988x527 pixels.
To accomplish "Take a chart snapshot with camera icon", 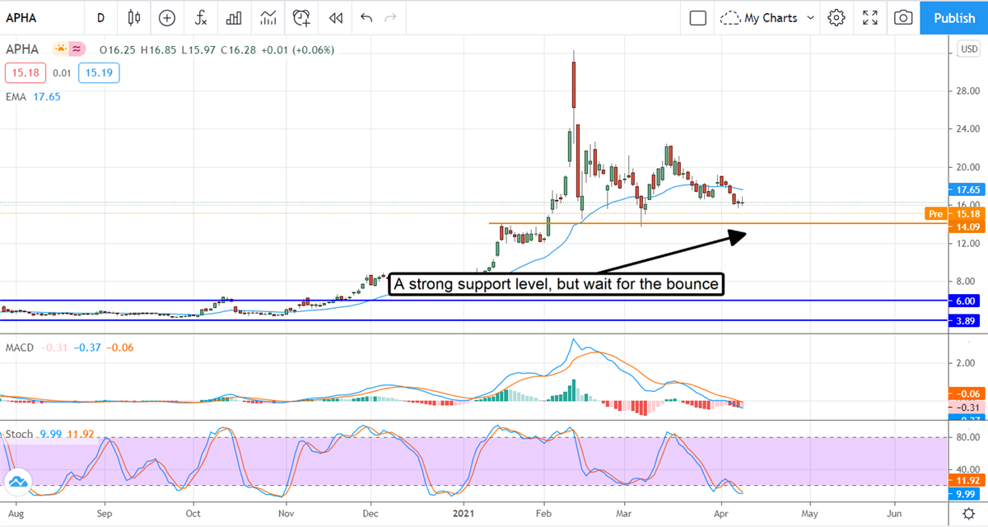I will point(903,17).
